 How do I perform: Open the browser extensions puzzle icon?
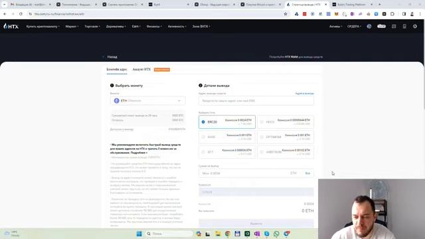[392, 14]
